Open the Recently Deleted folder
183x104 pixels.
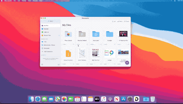82,34
